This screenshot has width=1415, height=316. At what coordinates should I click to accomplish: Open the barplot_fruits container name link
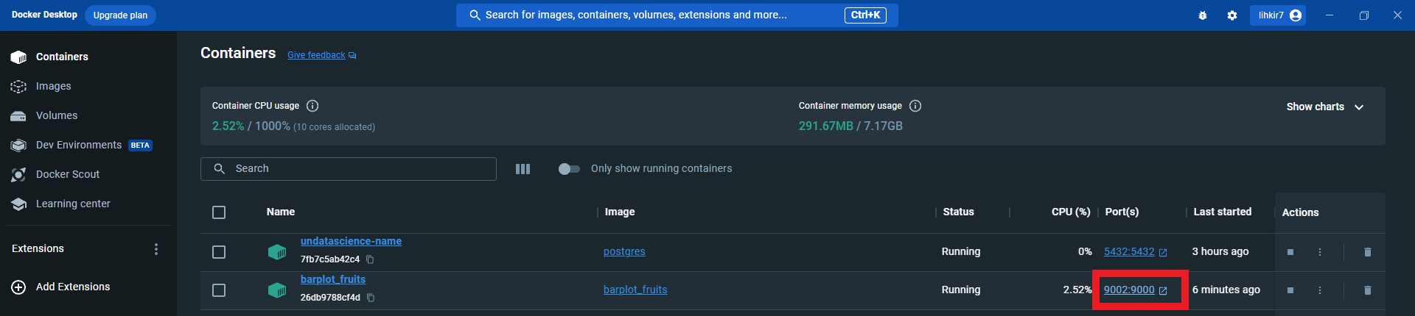pos(333,279)
